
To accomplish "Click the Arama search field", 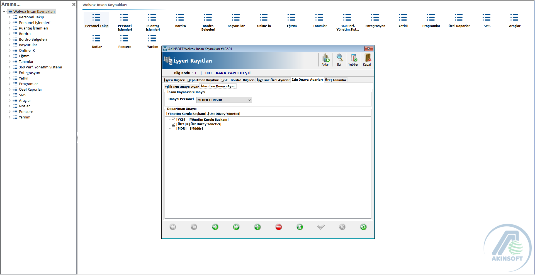I will click(x=36, y=4).
